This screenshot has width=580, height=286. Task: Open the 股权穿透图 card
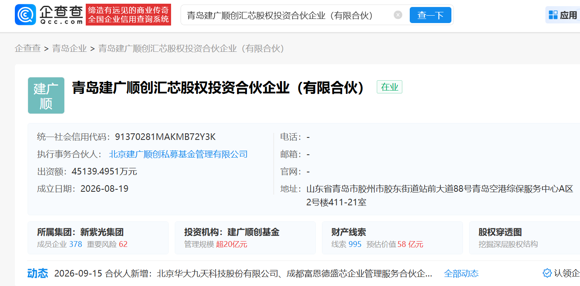525,238
